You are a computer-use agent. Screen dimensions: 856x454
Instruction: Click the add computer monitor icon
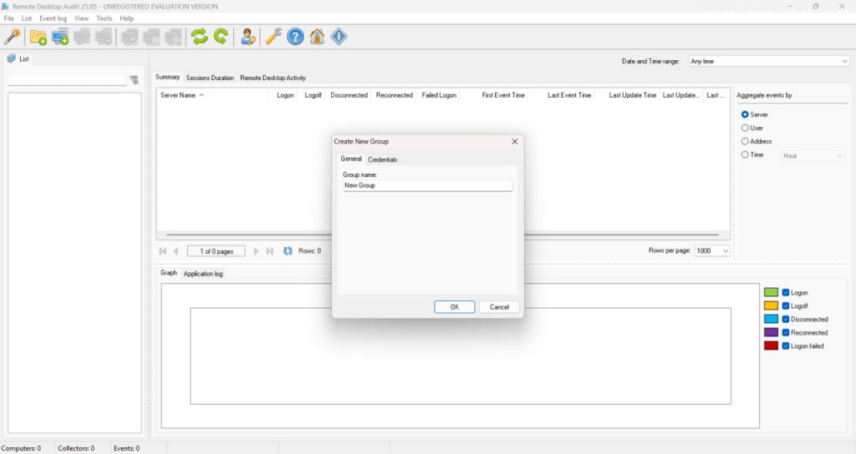click(x=60, y=37)
